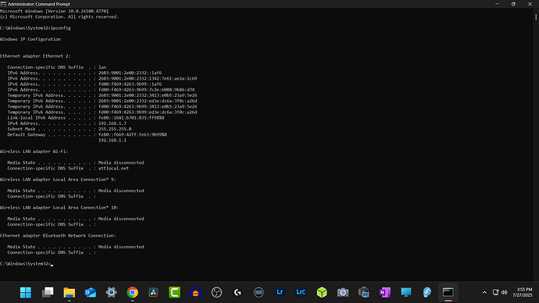This screenshot has width=539, height=303.
Task: Launch Lightroom Classic (LrC) from the taskbar
Action: coord(301,292)
